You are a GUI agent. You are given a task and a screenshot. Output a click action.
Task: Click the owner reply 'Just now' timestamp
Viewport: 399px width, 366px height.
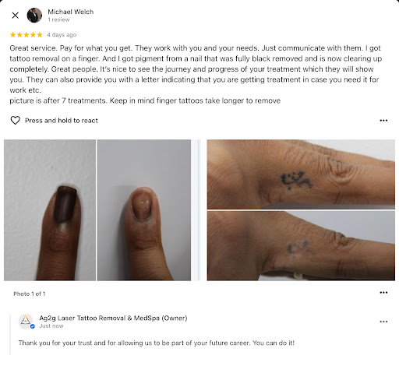click(x=51, y=326)
